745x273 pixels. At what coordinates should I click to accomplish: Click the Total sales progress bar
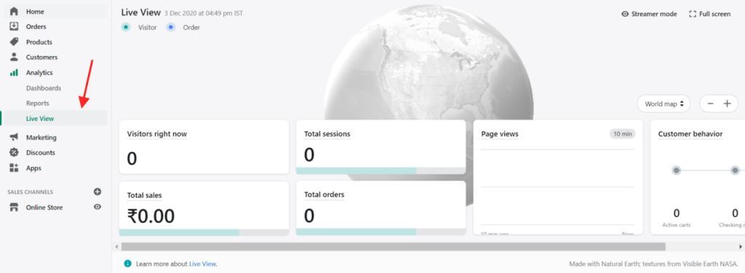coord(204,232)
